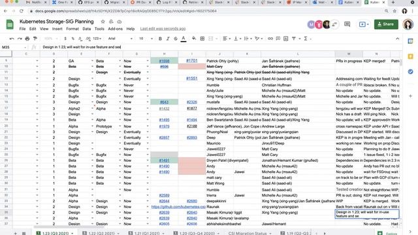Screen dimensions: 418x235
Task: Open the Tools menu
Action: point(99,29)
